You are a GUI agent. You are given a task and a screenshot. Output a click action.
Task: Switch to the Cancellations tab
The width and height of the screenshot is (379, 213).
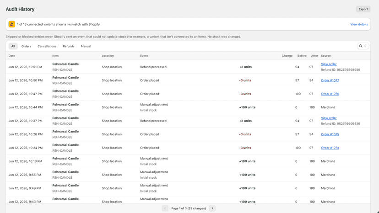pos(47,46)
